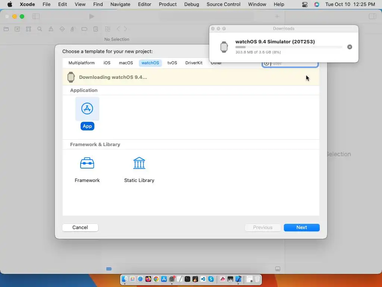Open the Source Control navigator icon
The height and width of the screenshot is (287, 382).
coord(17,29)
